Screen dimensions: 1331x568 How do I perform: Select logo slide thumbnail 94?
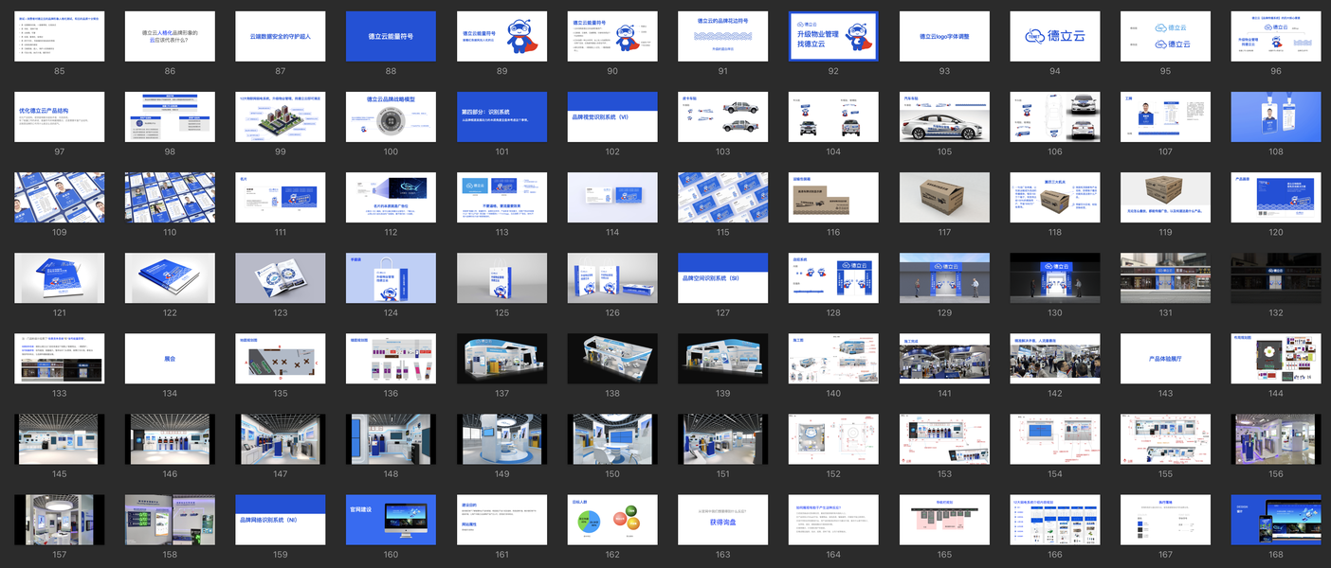1055,37
